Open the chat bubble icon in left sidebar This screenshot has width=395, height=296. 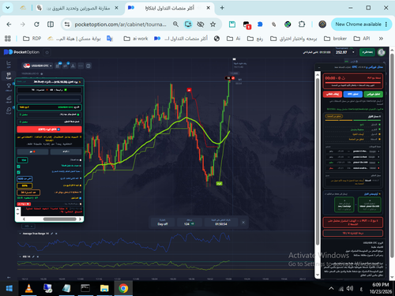(x=9, y=110)
